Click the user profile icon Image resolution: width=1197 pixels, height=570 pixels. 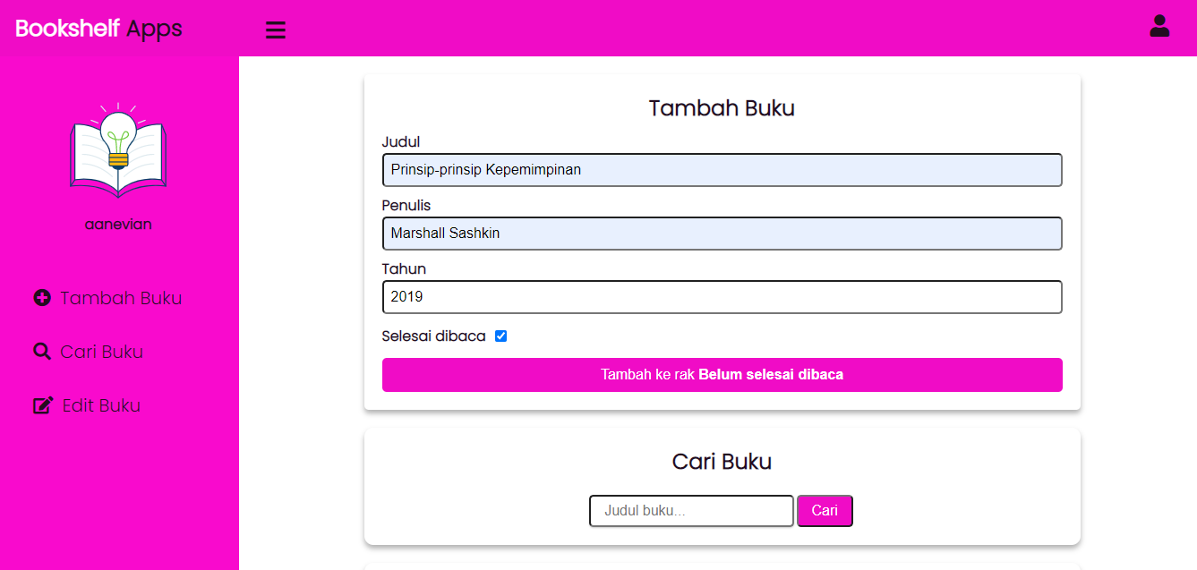click(x=1159, y=26)
